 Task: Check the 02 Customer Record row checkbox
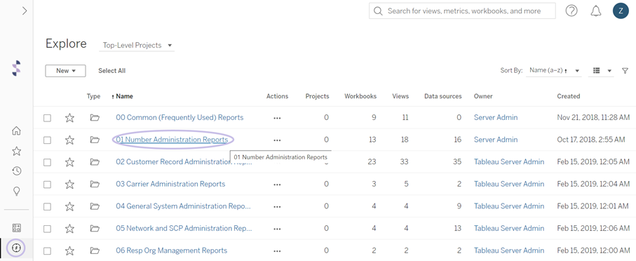[48, 162]
